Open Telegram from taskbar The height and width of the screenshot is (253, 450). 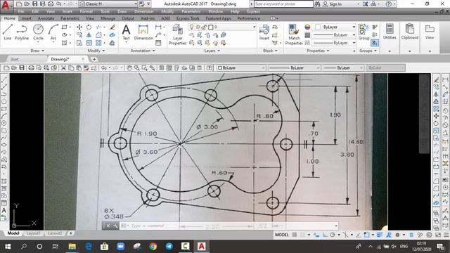click(x=169, y=246)
